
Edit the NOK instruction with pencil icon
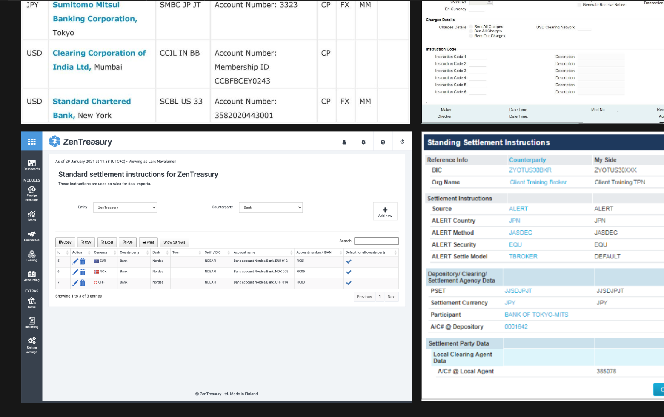click(x=75, y=272)
